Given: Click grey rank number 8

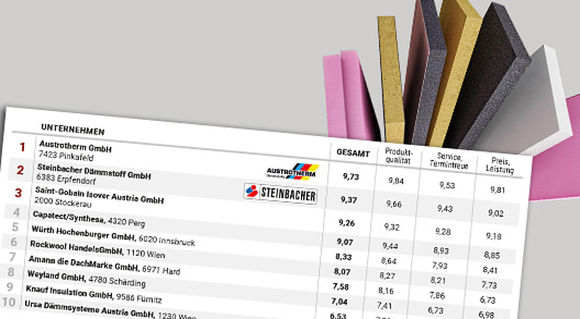Looking at the screenshot, I should point(11,272).
